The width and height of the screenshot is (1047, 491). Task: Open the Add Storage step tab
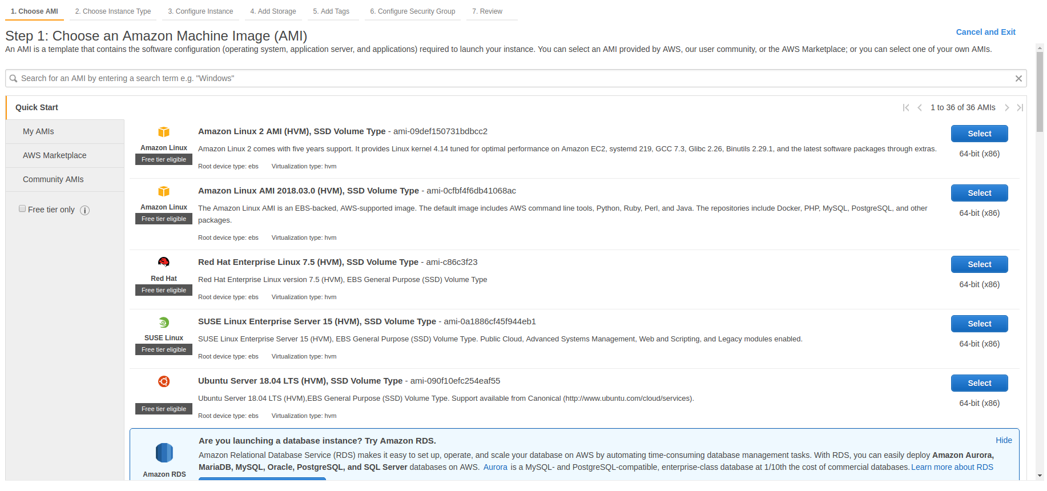(273, 11)
